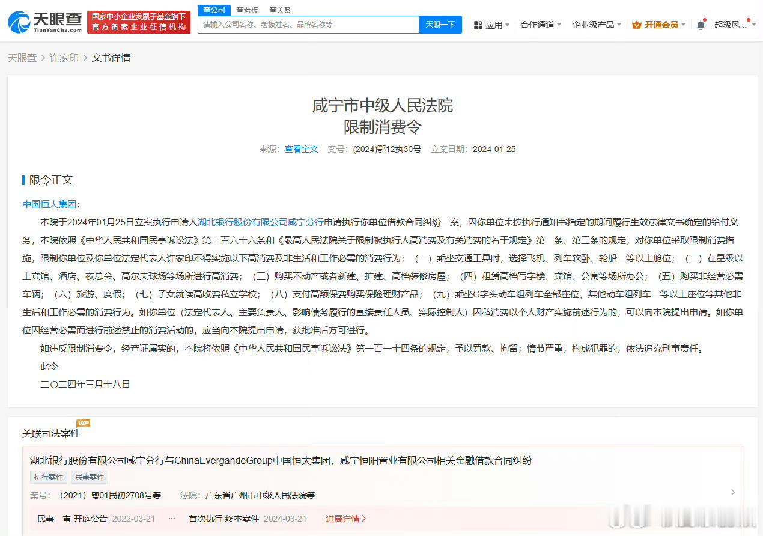
Task: Click the 文书详情 breadcrumb text
Action: point(111,58)
